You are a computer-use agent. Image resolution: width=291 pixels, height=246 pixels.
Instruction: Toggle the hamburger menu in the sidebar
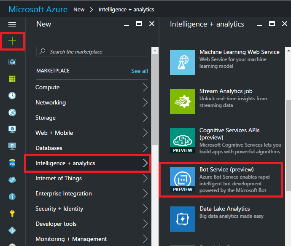pos(12,25)
